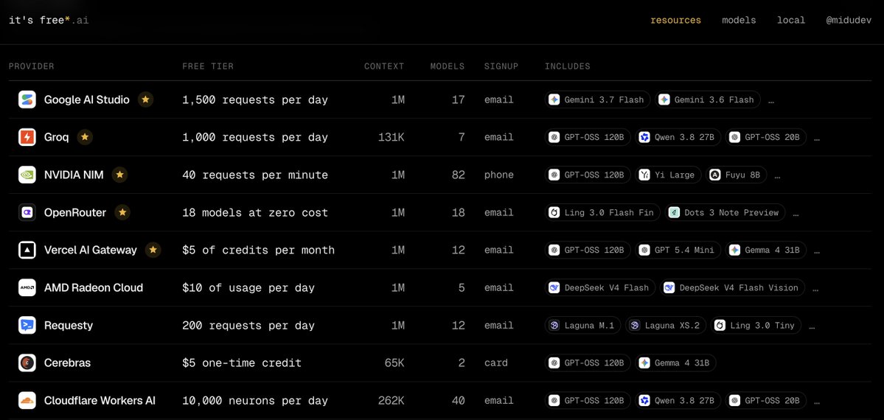Select the GPT 5.4 Mini model chip

click(678, 250)
